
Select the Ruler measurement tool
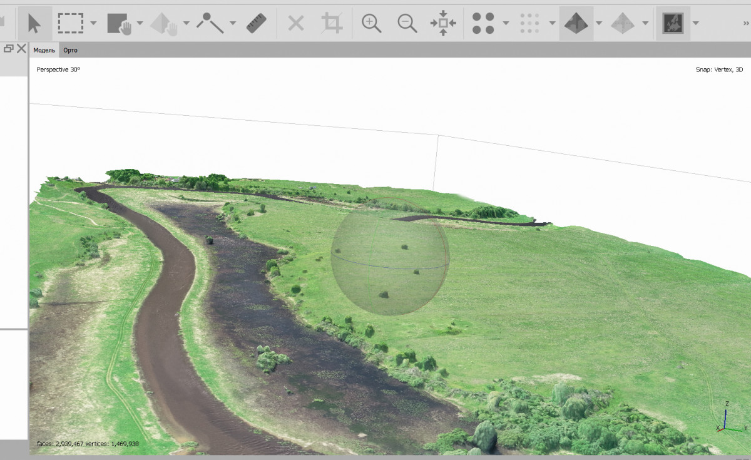coord(257,23)
